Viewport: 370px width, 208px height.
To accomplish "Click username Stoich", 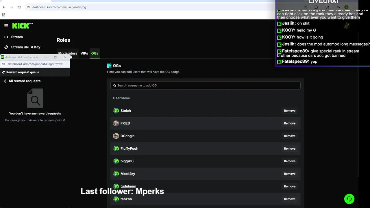I will tap(126, 111).
